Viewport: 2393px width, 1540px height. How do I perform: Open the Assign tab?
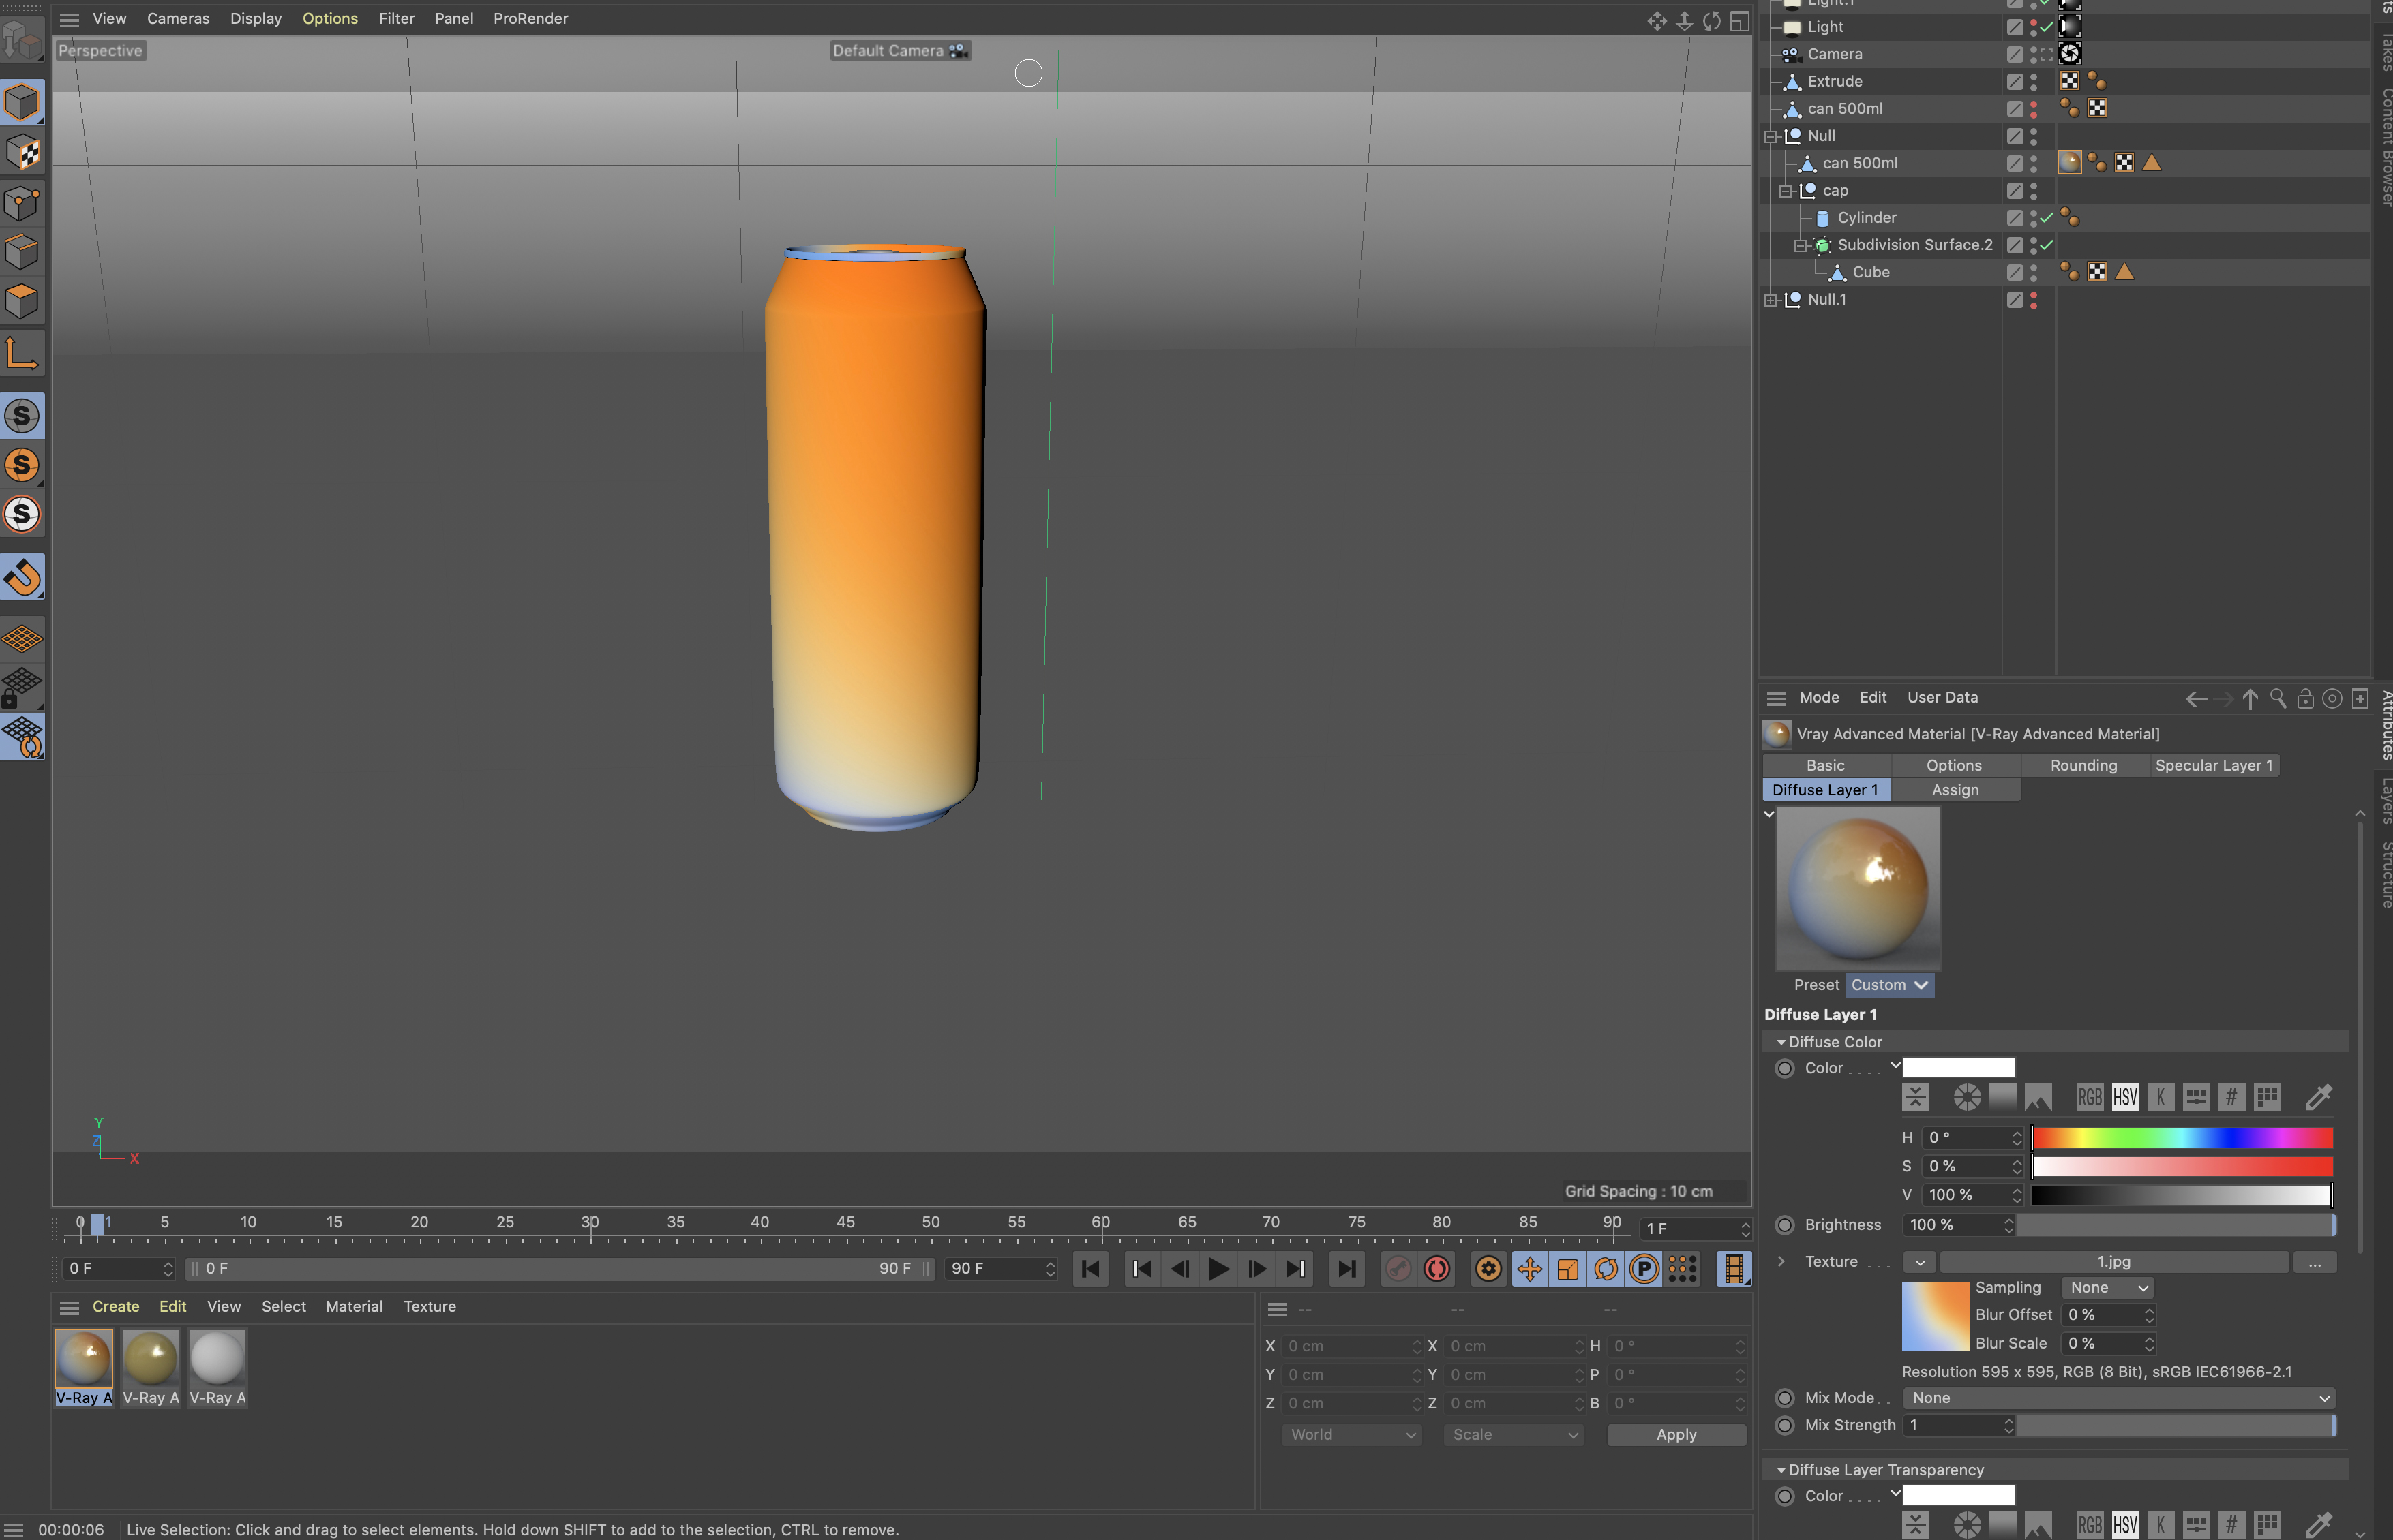[1955, 791]
